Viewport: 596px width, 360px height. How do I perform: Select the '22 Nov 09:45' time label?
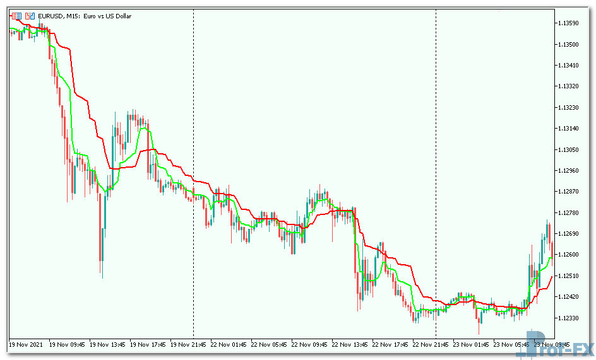(x=309, y=345)
